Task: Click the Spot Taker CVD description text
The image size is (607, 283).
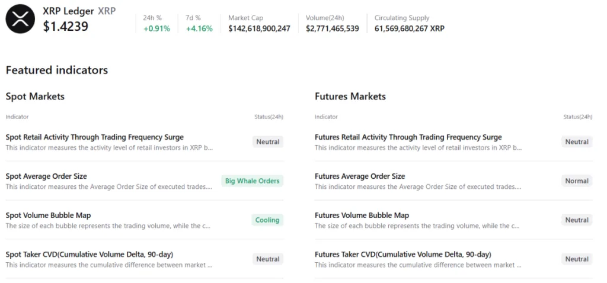Action: tap(109, 265)
